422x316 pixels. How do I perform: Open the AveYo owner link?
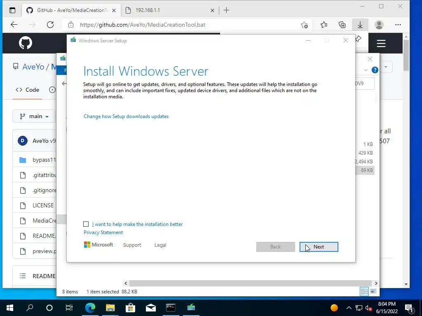coord(33,67)
